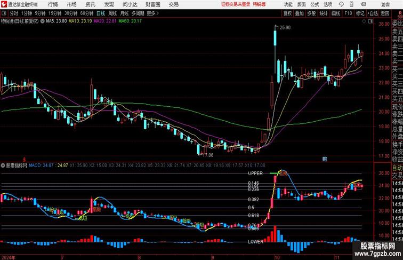Switch to the 30分钟 period tab
403x260 pixels.
click(71, 13)
